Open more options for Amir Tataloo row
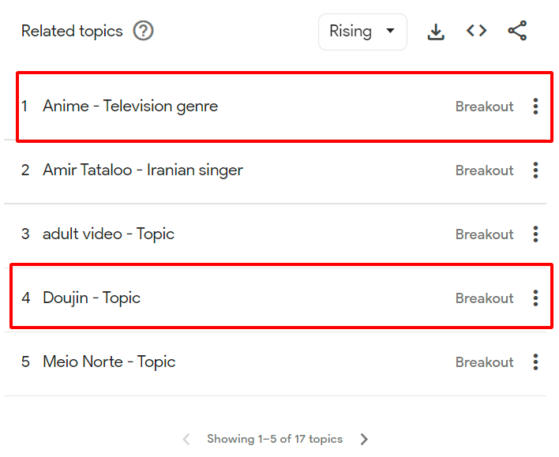 click(x=535, y=170)
